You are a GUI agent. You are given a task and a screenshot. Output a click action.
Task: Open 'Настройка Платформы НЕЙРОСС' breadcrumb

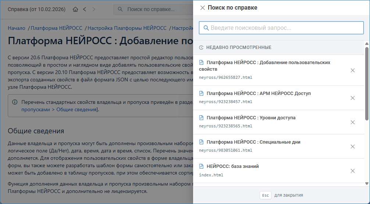click(127, 28)
